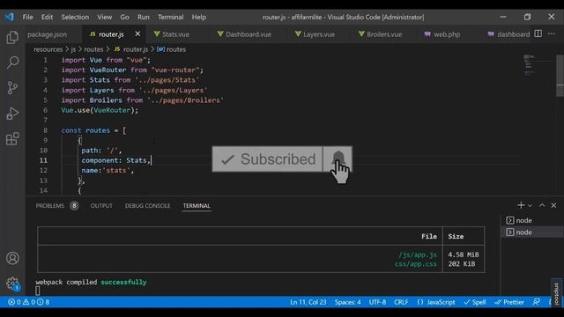The width and height of the screenshot is (564, 317).
Task: Show the Output panel tab
Action: [101, 205]
